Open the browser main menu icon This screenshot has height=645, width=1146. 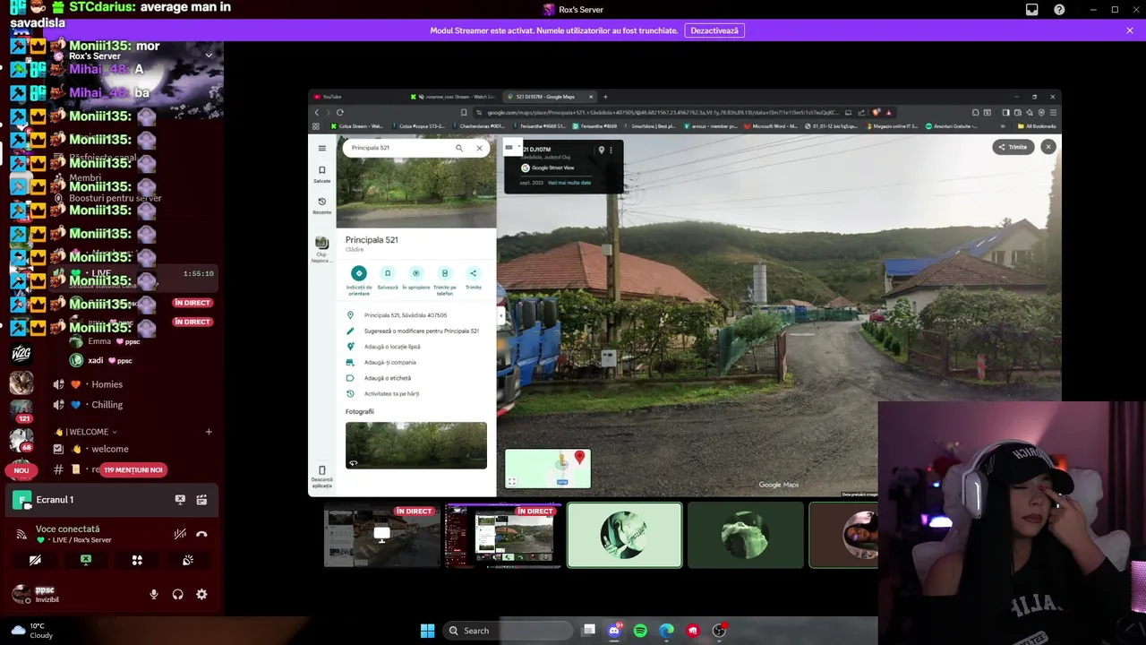1051,112
